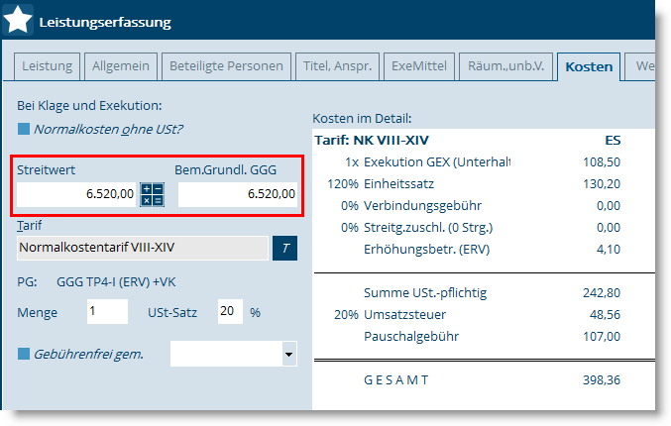
Task: Click the star icon in title bar
Action: point(19,20)
